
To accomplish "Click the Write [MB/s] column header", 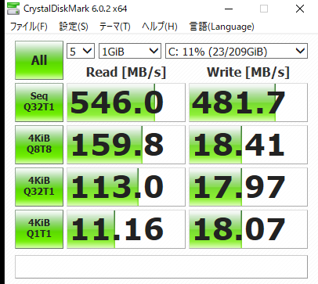I will pos(248,72).
